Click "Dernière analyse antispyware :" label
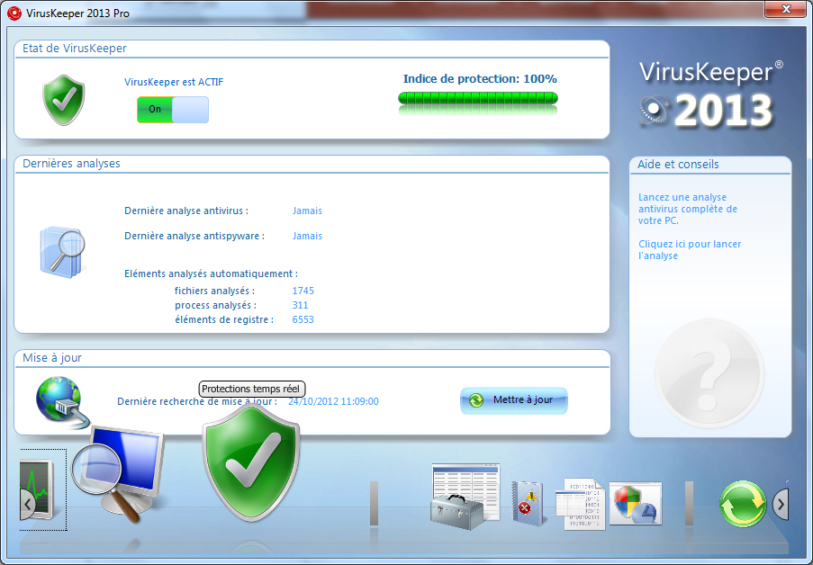 [194, 236]
